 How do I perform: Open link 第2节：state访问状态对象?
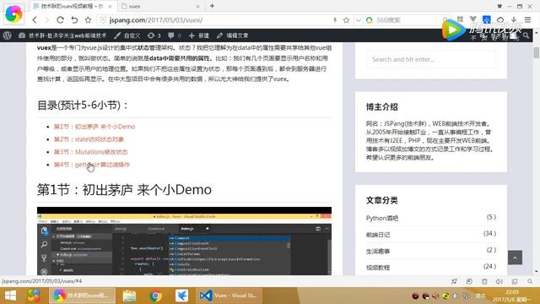(89, 139)
